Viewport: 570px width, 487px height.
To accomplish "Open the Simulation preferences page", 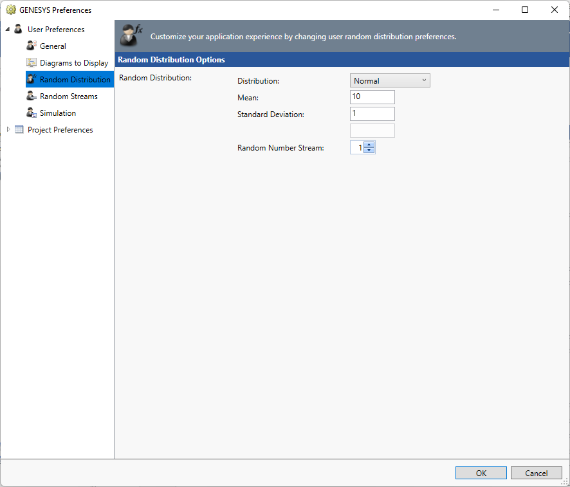I will pos(58,113).
